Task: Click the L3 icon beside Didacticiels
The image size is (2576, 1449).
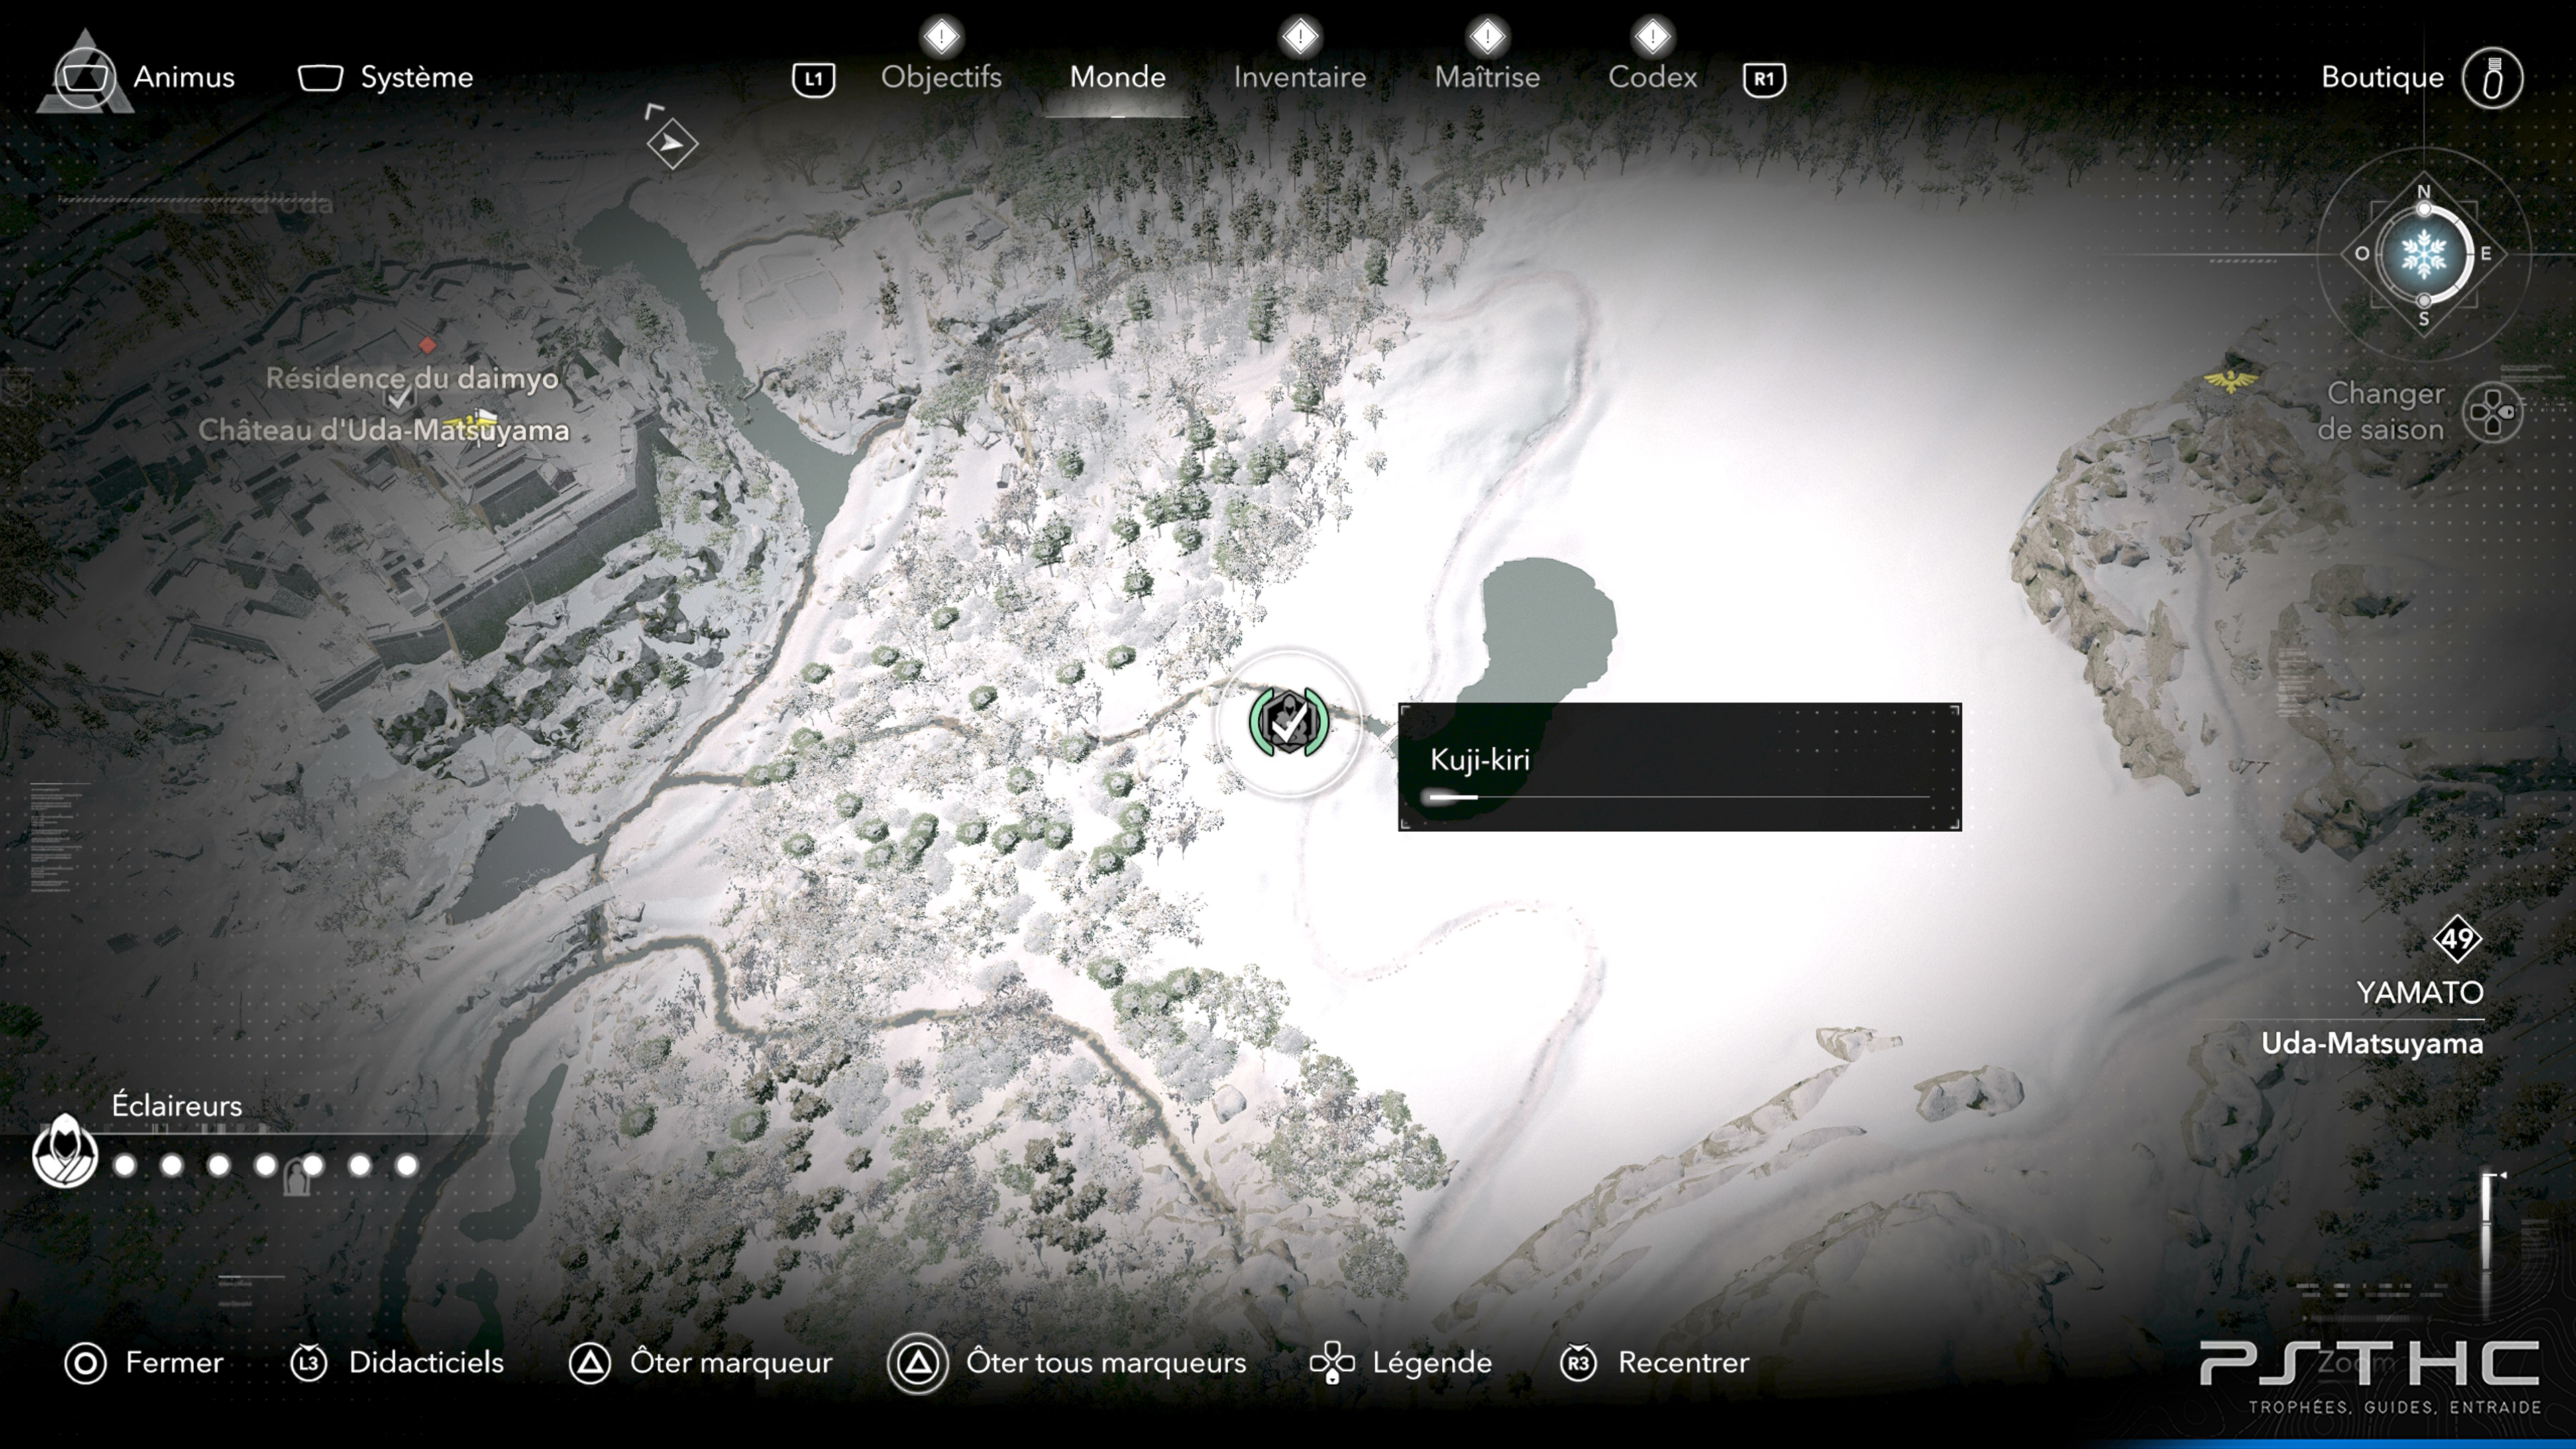Action: 308,1364
